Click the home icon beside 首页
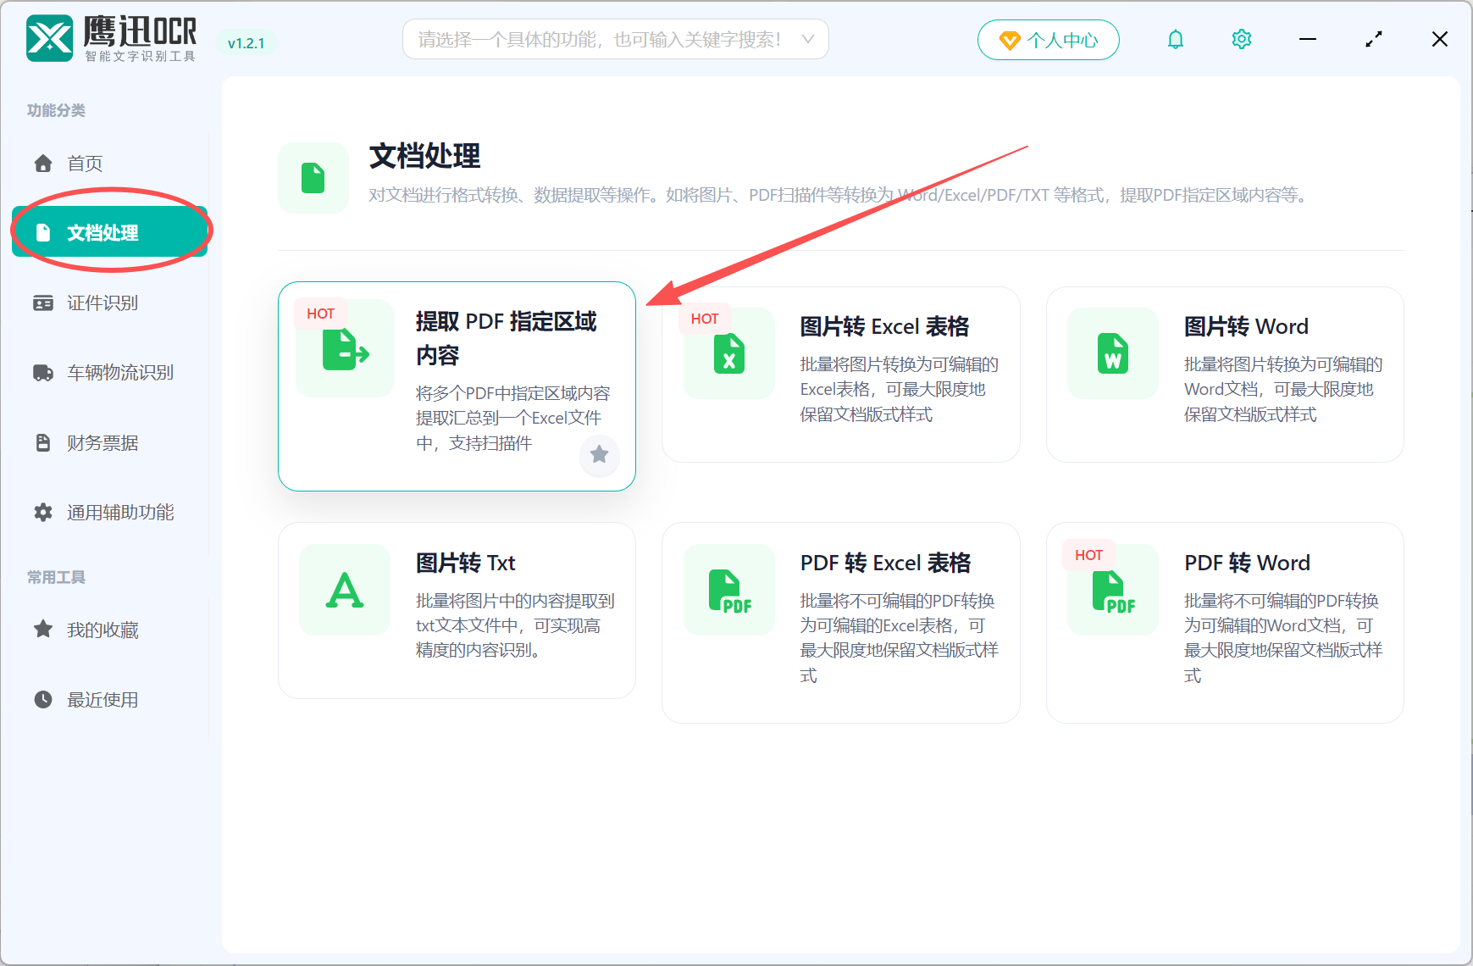This screenshot has width=1473, height=966. 43,164
